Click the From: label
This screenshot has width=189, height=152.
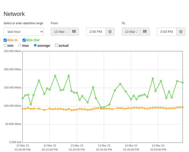[54, 23]
